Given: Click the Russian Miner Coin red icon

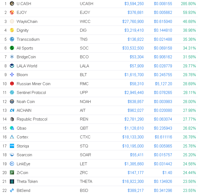Looking at the screenshot, I should tap(12, 84).
